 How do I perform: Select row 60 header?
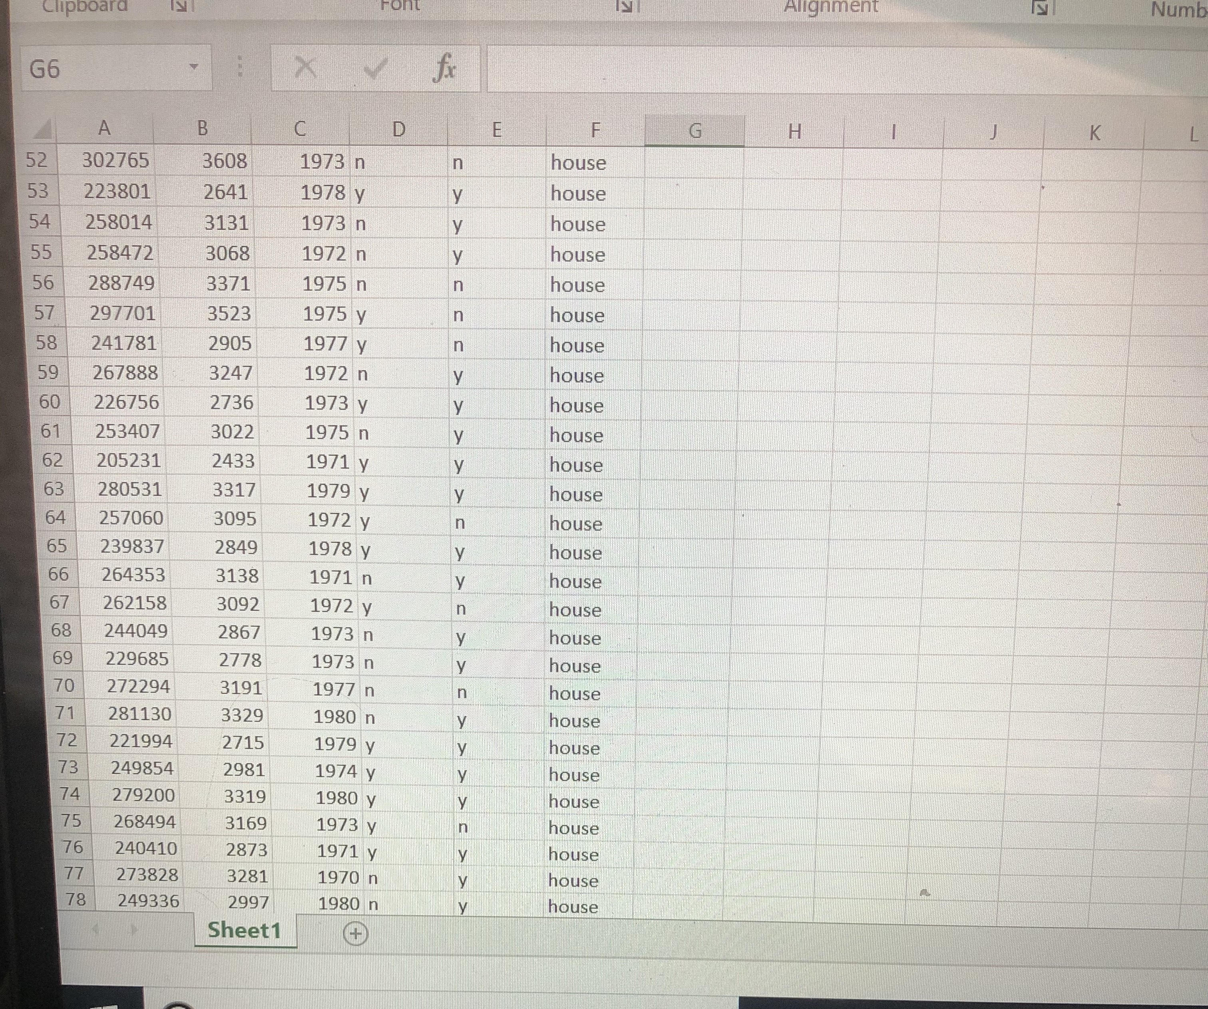pyautogui.click(x=50, y=402)
